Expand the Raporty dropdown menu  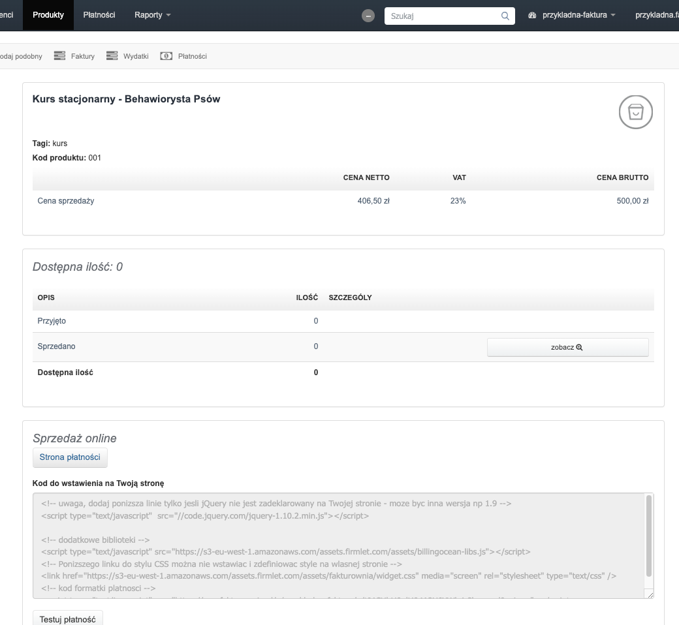pyautogui.click(x=152, y=15)
